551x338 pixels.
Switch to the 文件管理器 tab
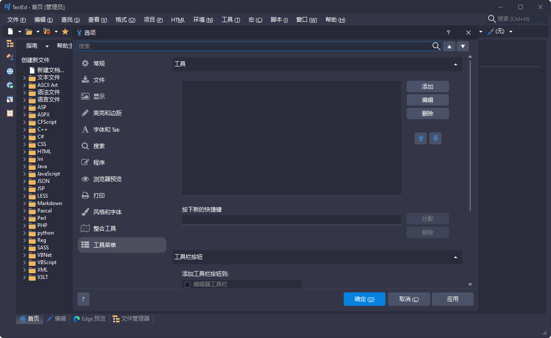(x=131, y=319)
